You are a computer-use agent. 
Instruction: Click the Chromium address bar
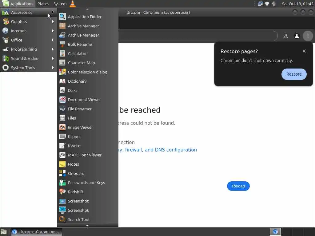pyautogui.click(x=198, y=36)
